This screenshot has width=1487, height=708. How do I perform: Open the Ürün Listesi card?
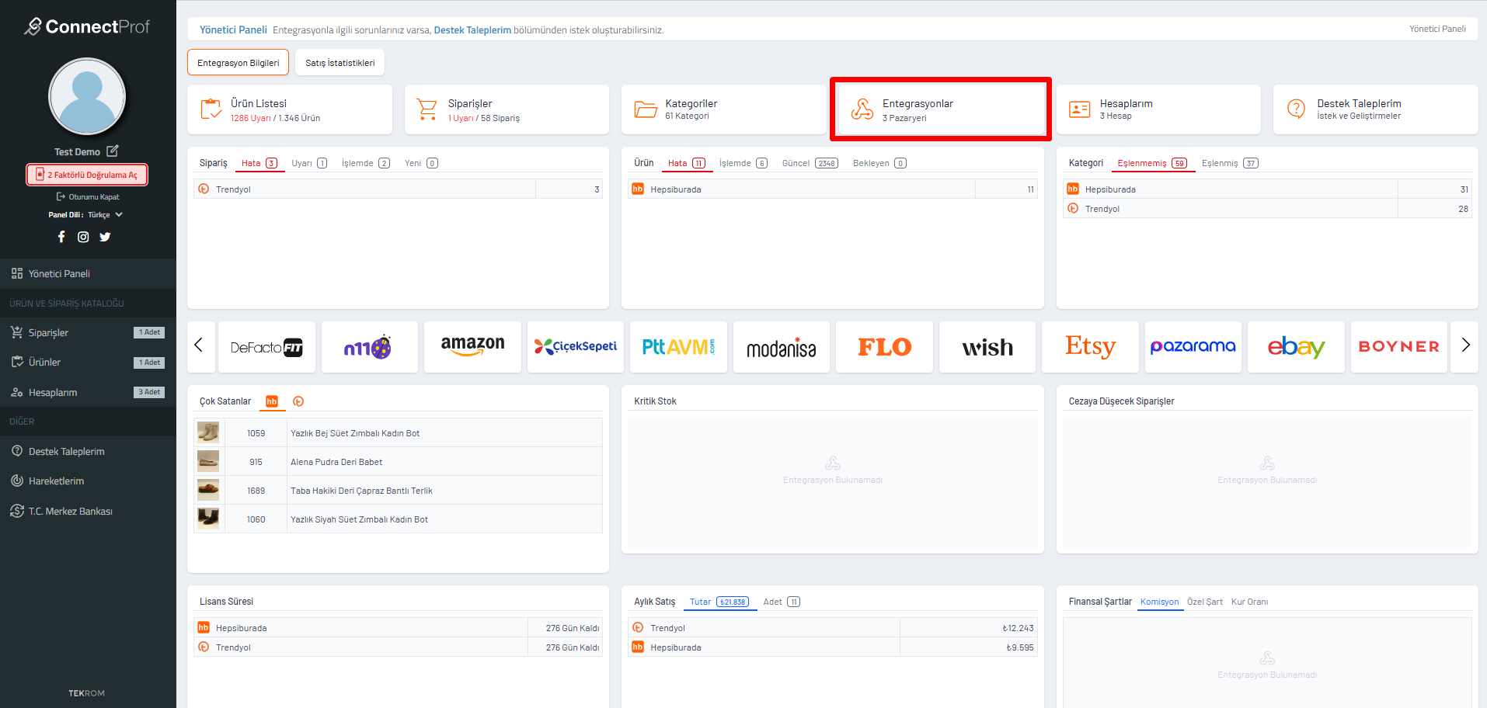289,109
